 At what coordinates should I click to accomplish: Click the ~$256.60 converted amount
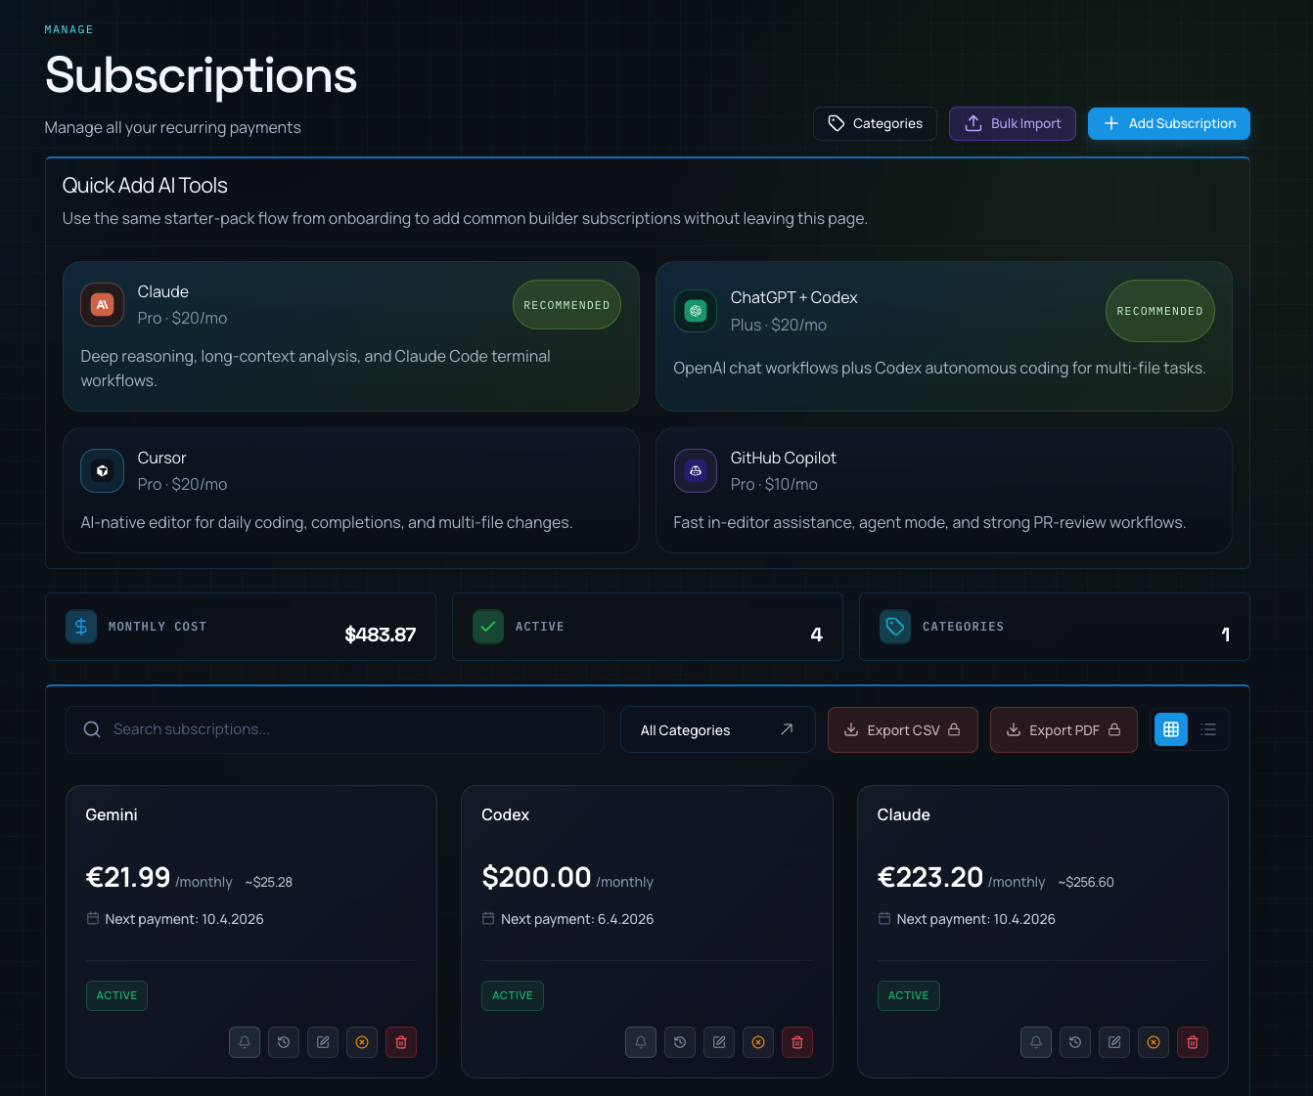coord(1086,882)
